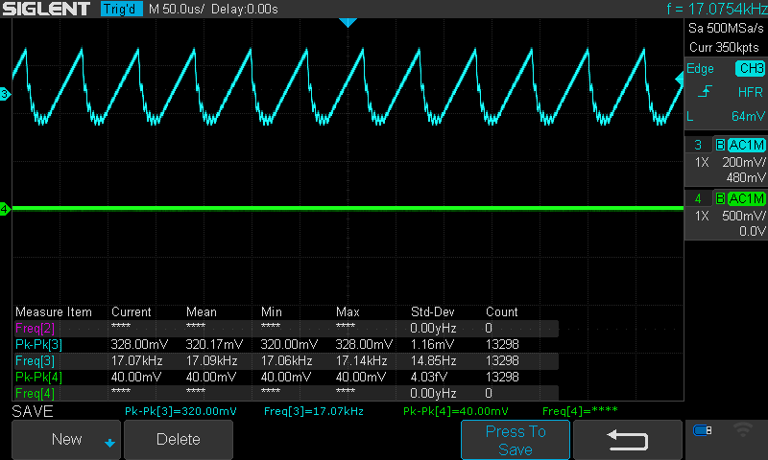Open the channel 3 settings box
The image size is (768, 460).
click(x=726, y=161)
